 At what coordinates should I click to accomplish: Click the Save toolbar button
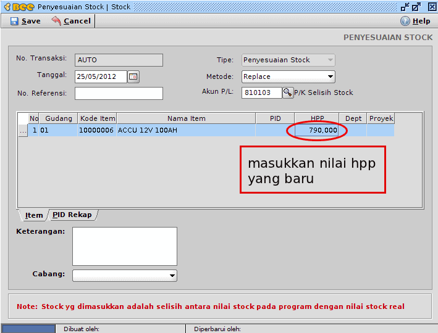pos(25,21)
